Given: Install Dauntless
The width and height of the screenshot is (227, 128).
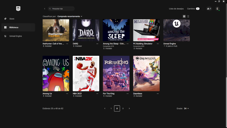Looking at the screenshot, I should tap(138, 96).
